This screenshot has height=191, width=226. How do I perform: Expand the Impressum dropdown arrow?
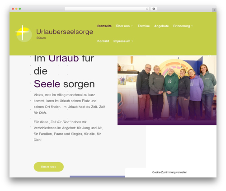(x=132, y=41)
